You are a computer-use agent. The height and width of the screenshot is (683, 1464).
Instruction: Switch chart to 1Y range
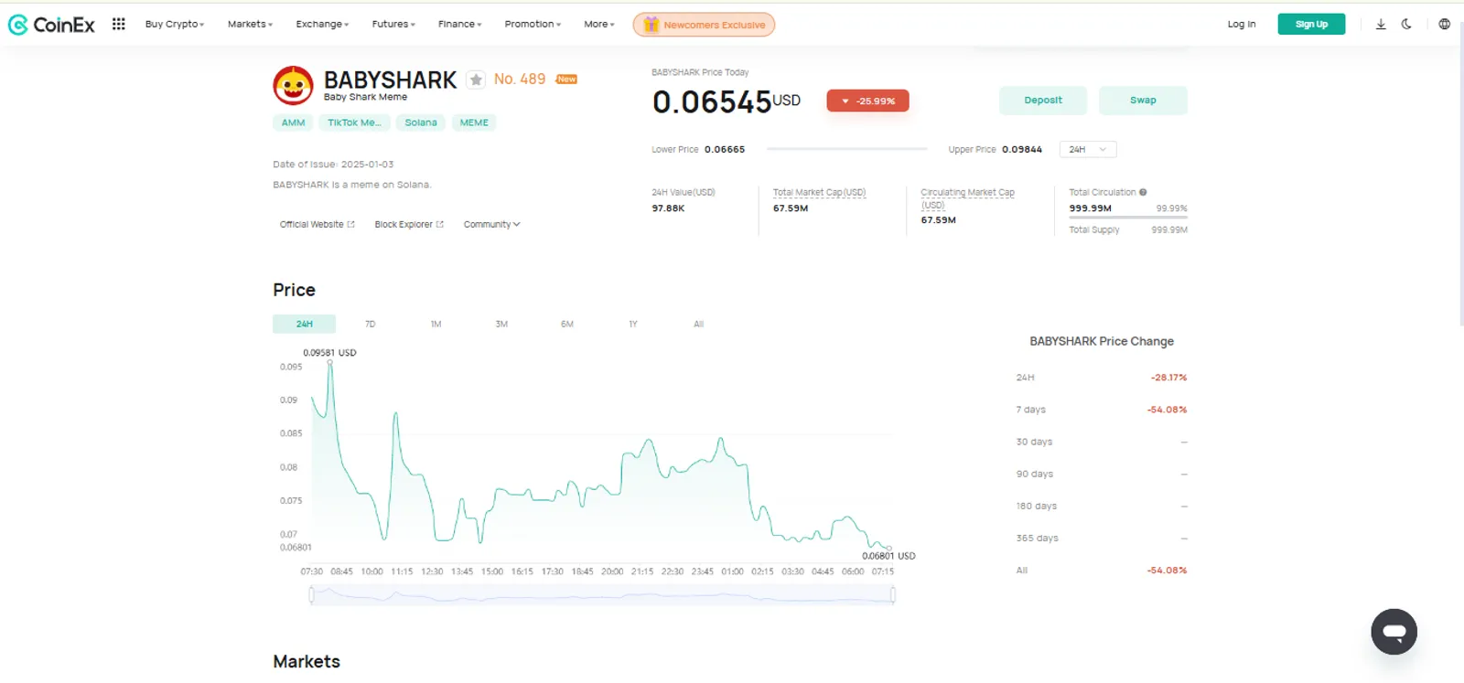pos(633,324)
